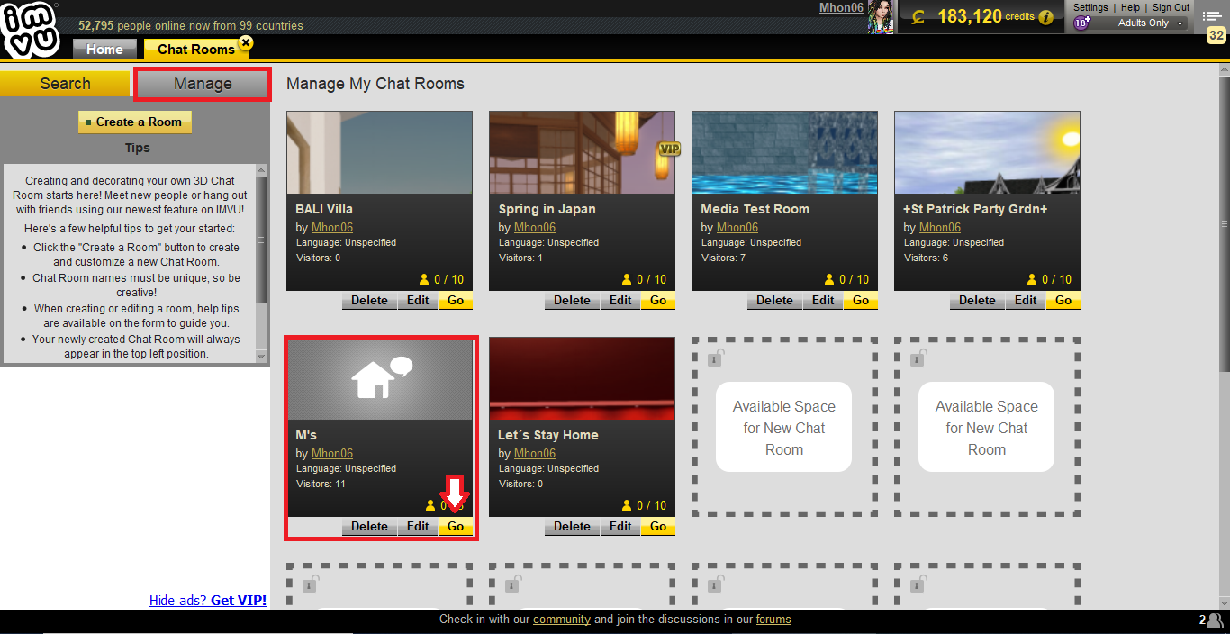This screenshot has width=1230, height=634.
Task: Click the 32 notification count badge
Action: click(1216, 36)
